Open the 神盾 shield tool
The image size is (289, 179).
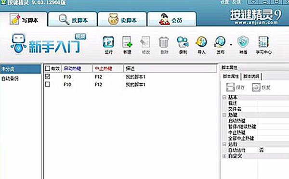tap(243, 45)
